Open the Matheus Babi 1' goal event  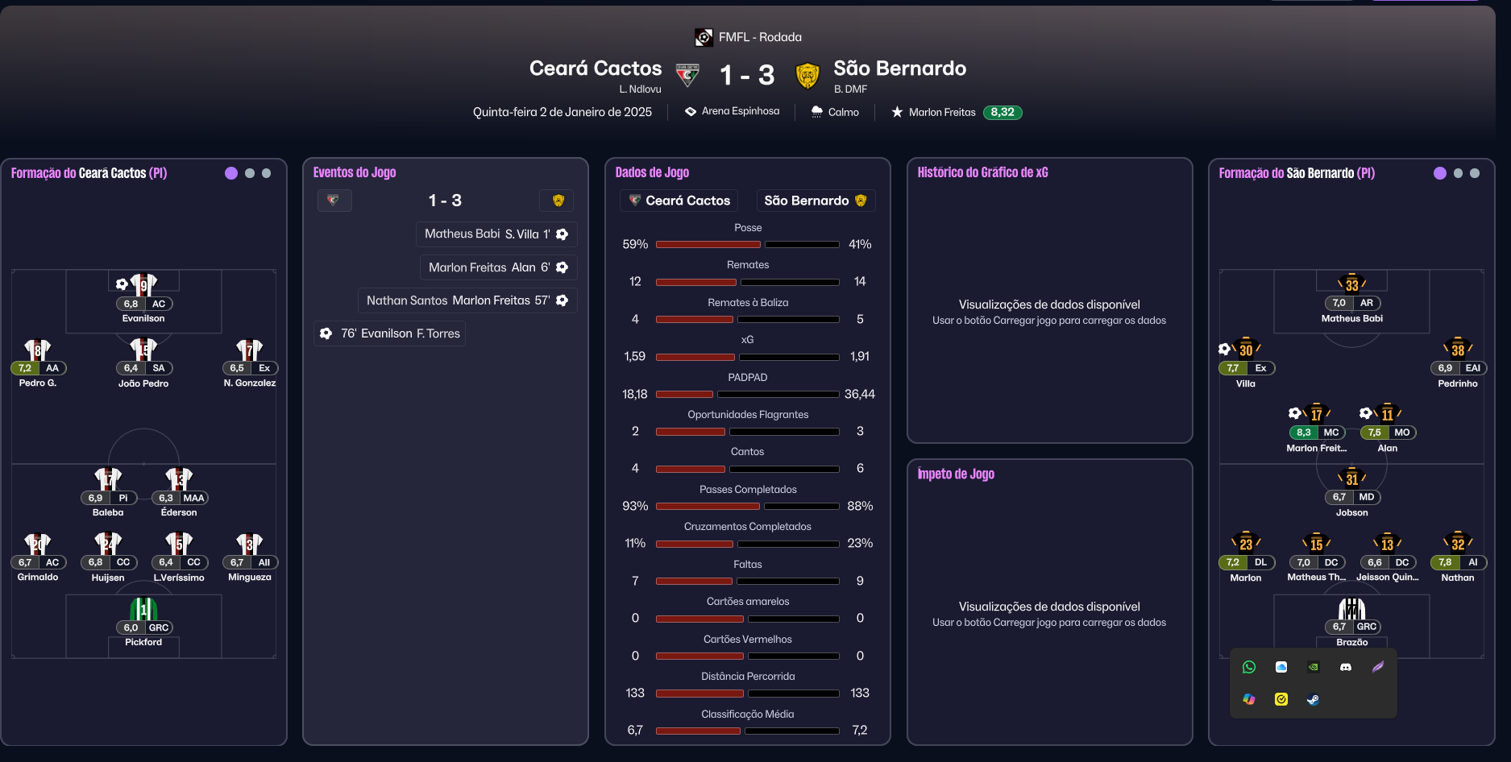point(496,234)
